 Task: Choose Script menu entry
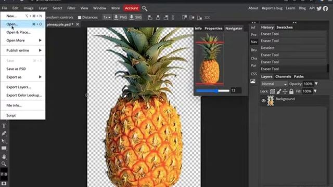click(x=23, y=115)
